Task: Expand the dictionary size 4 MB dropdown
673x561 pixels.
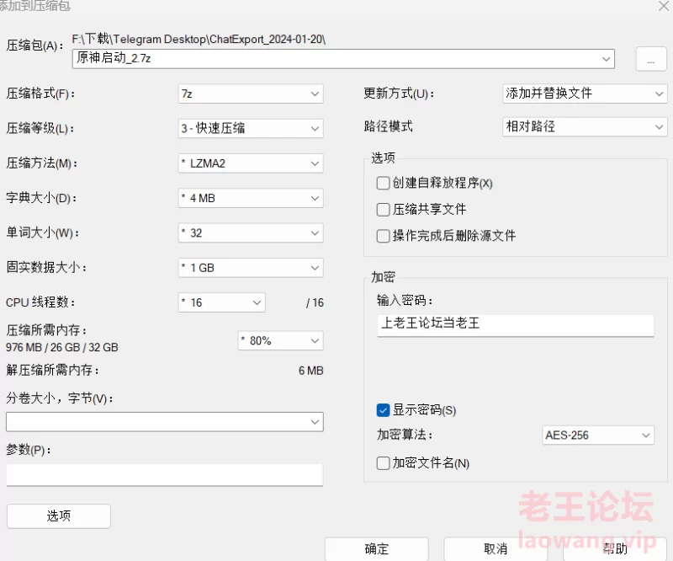Action: [x=251, y=198]
